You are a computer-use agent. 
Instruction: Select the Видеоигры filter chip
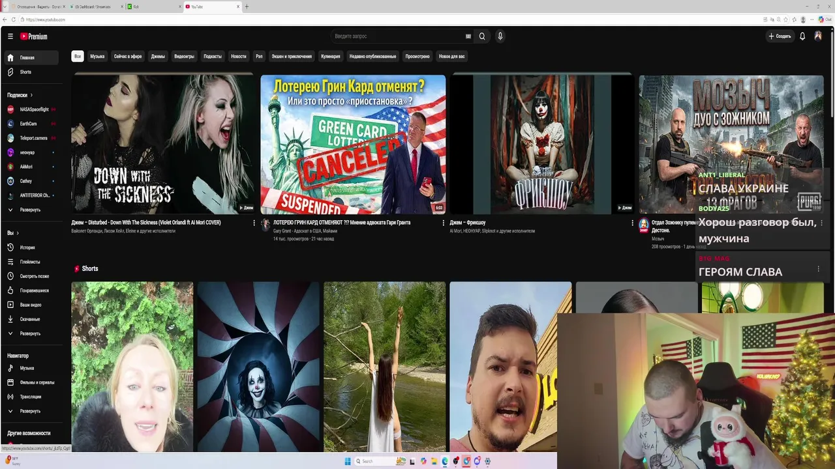[x=184, y=56]
